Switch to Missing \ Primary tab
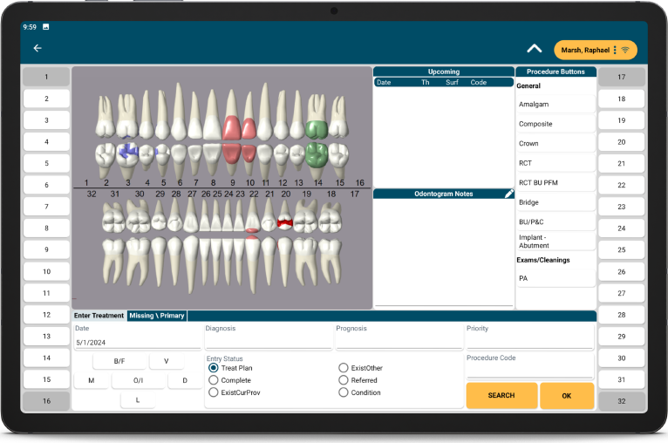 coord(157,316)
